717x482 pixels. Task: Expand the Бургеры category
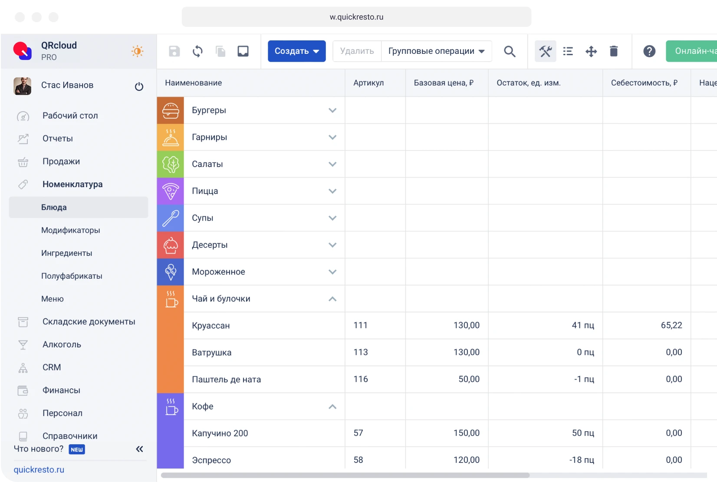332,110
